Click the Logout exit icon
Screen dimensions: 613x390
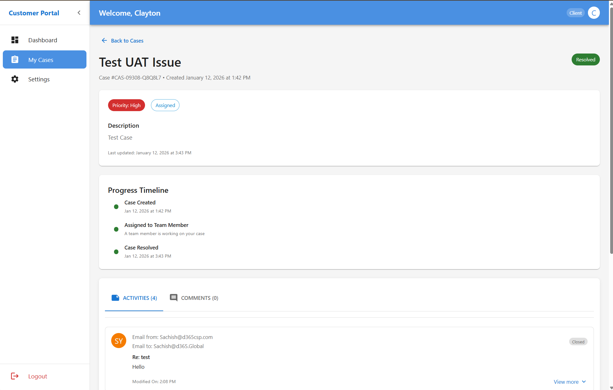click(15, 376)
